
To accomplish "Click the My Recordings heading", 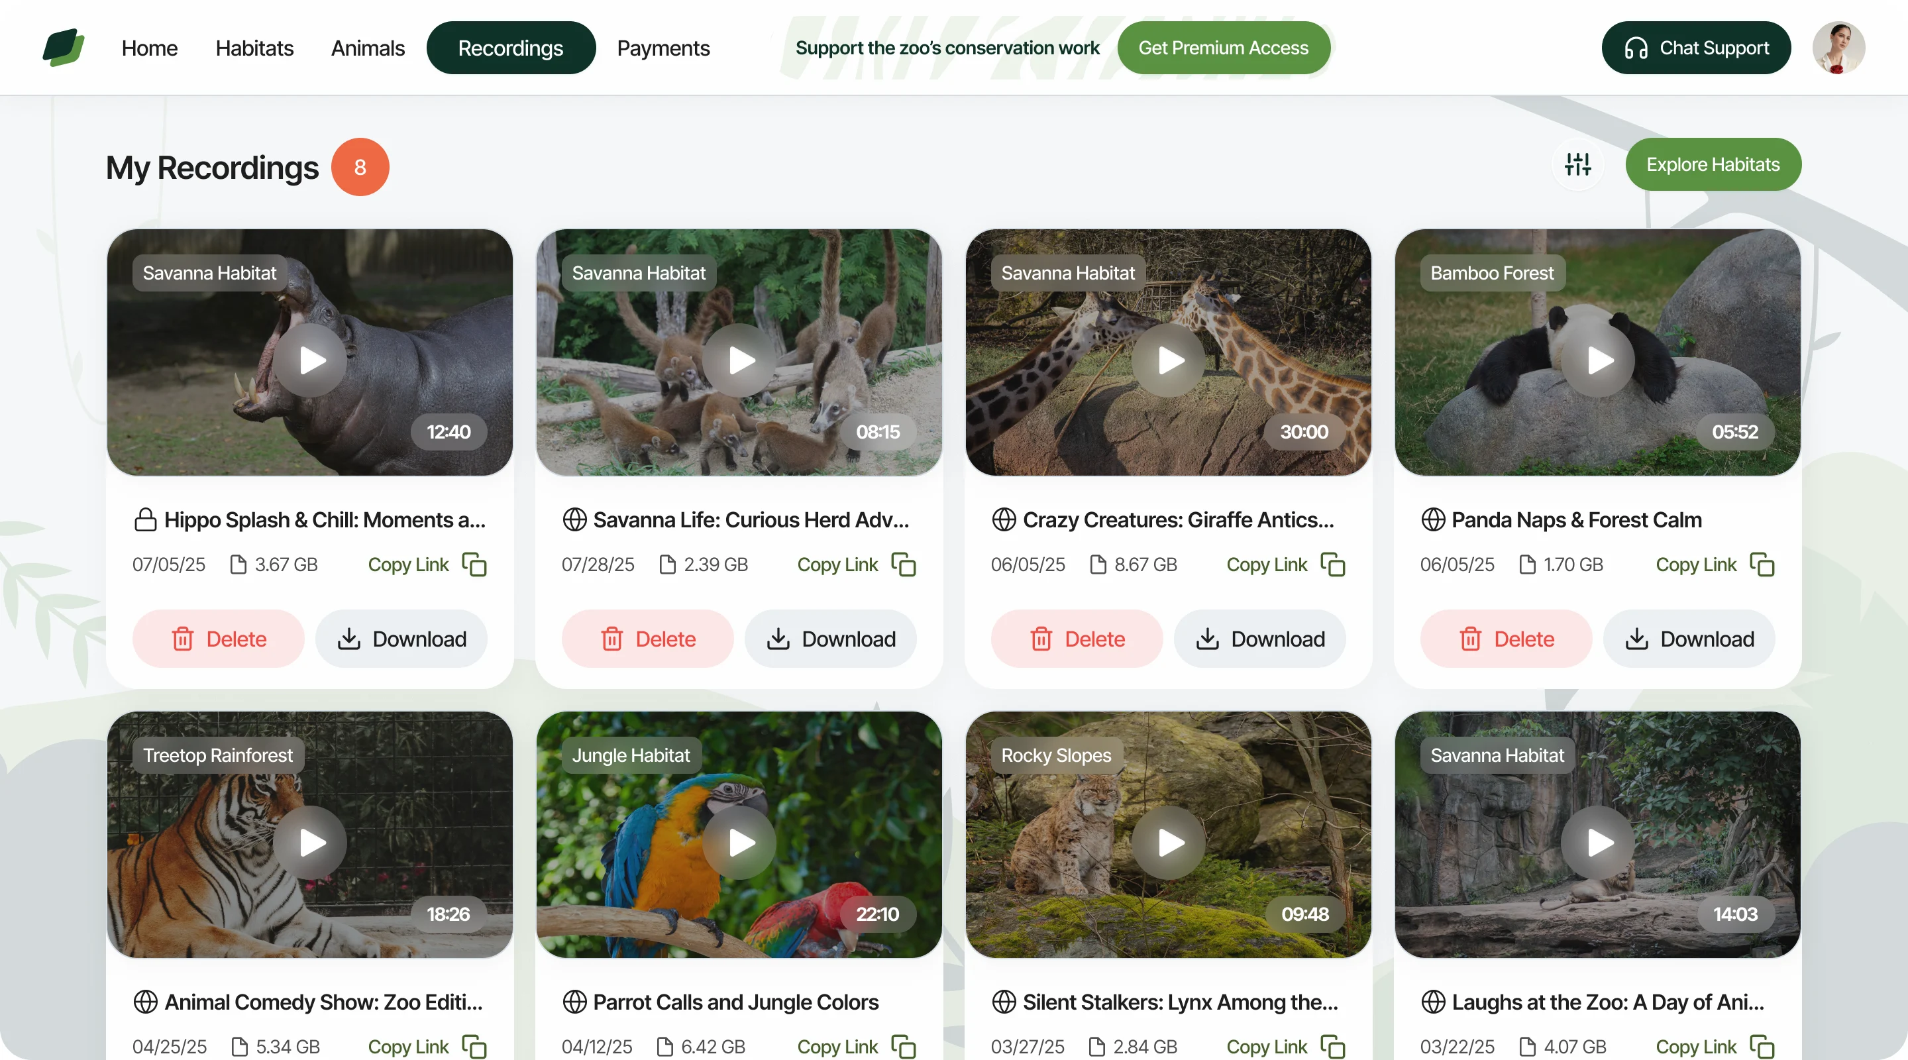I will (x=212, y=168).
